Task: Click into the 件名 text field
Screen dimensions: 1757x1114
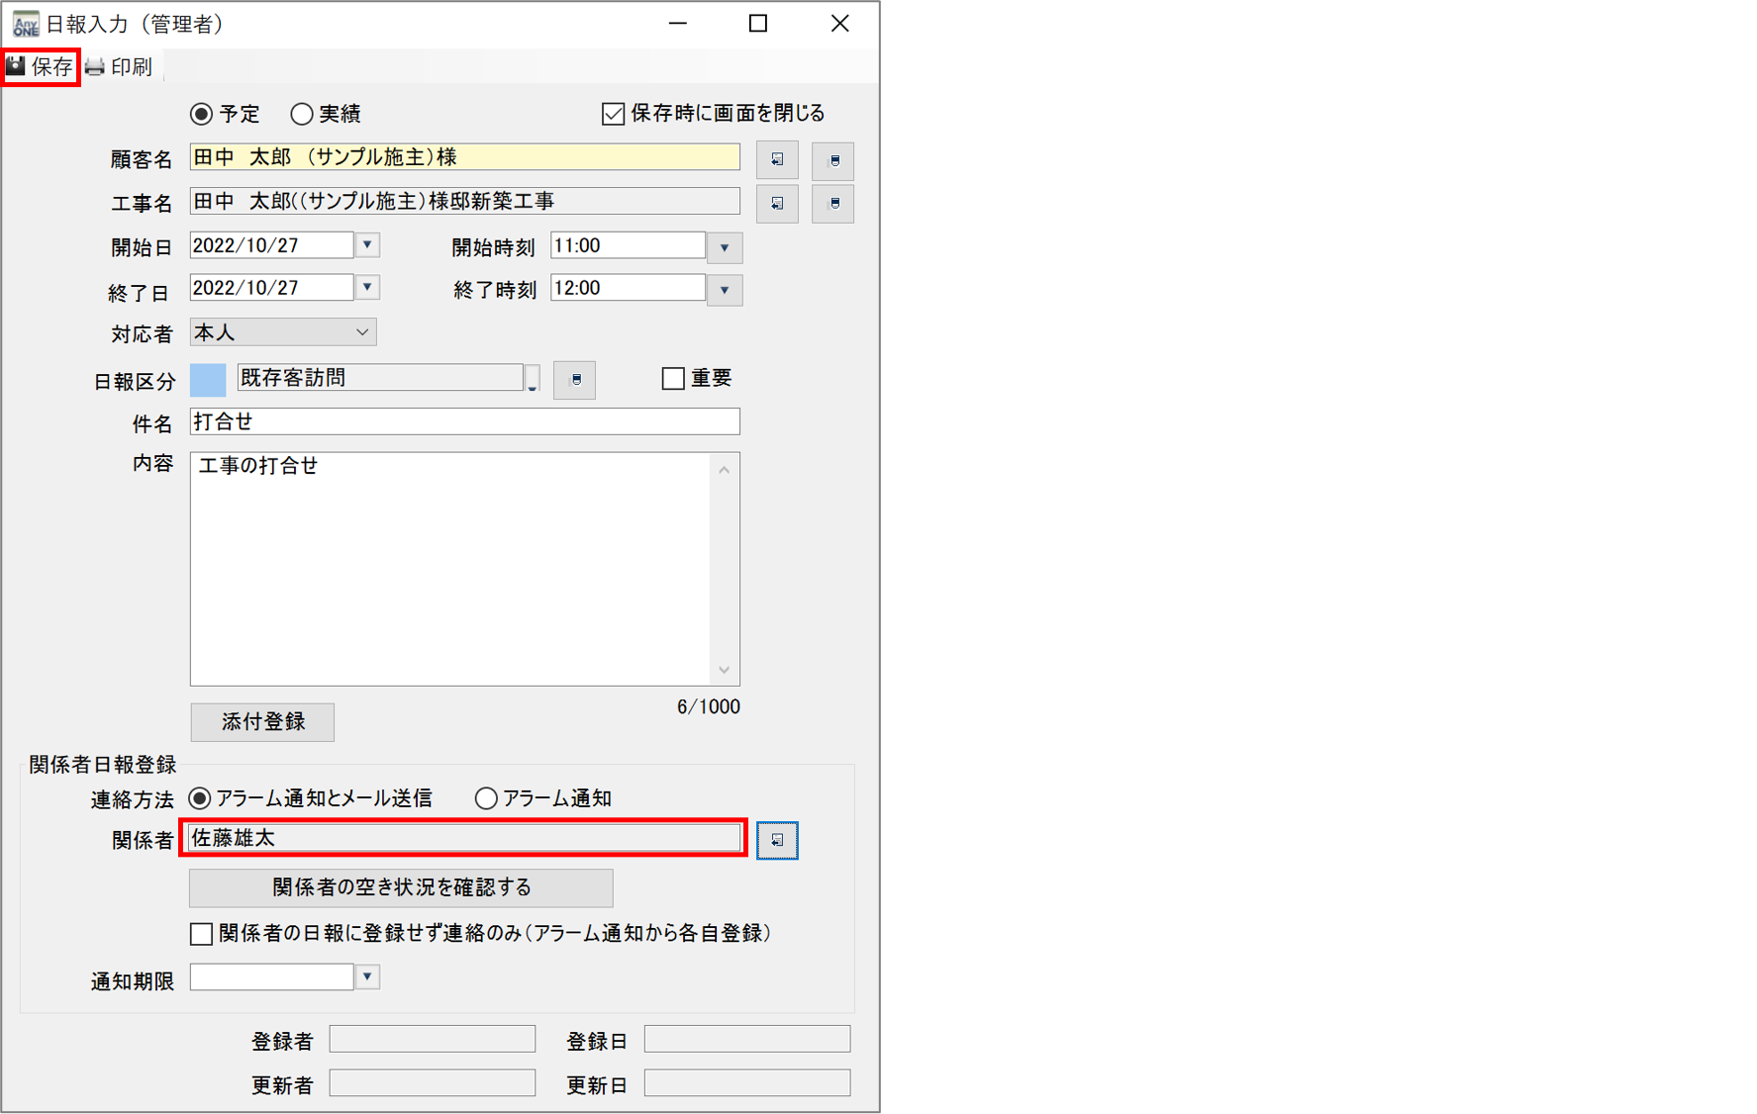Action: click(464, 421)
